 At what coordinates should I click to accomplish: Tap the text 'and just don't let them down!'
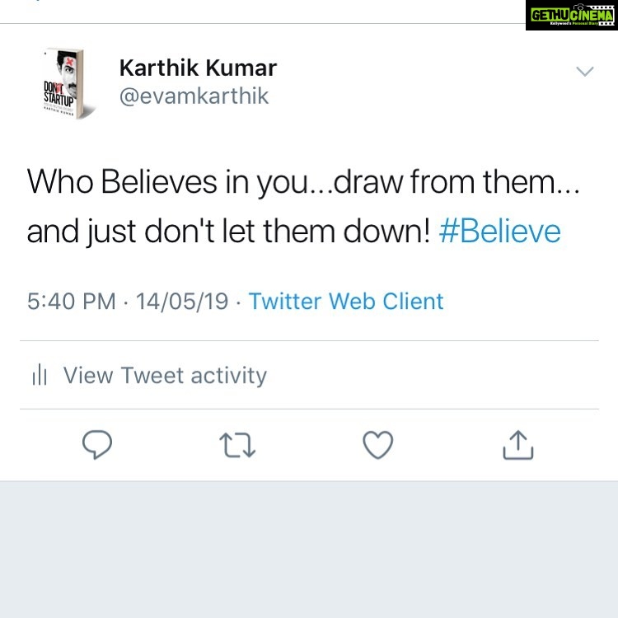228,232
